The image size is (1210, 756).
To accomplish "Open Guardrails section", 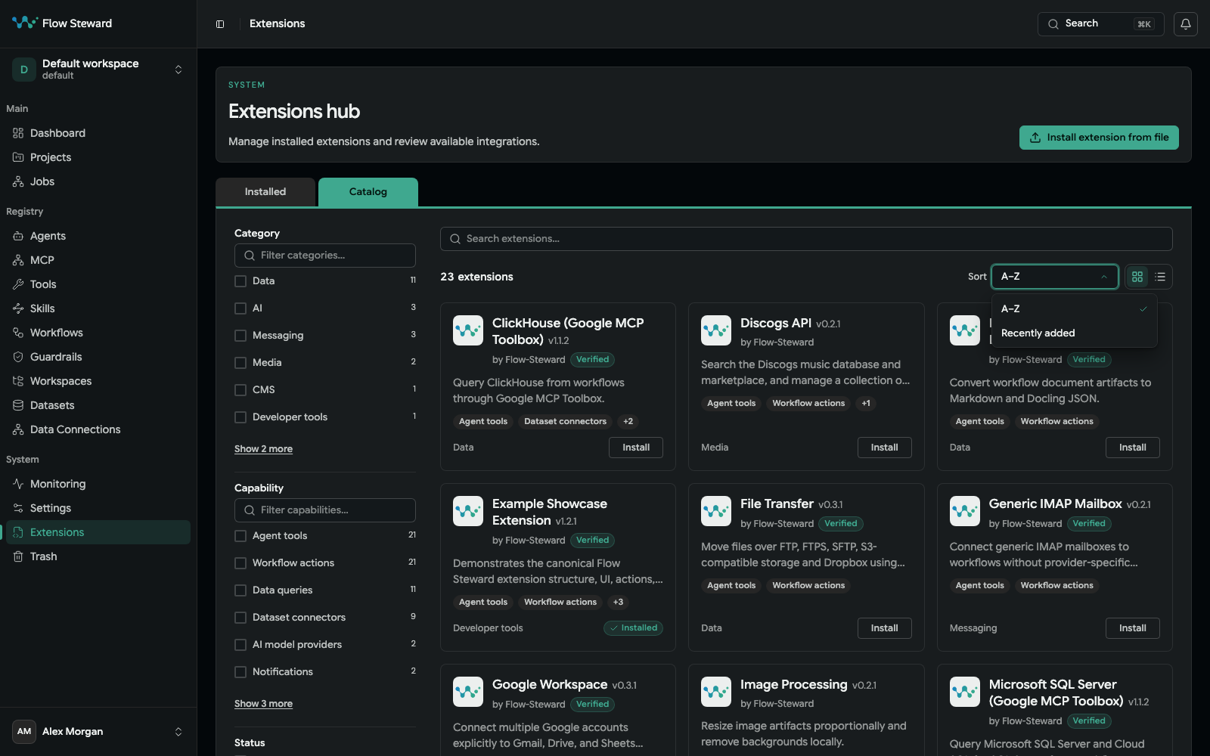I will [x=98, y=357].
